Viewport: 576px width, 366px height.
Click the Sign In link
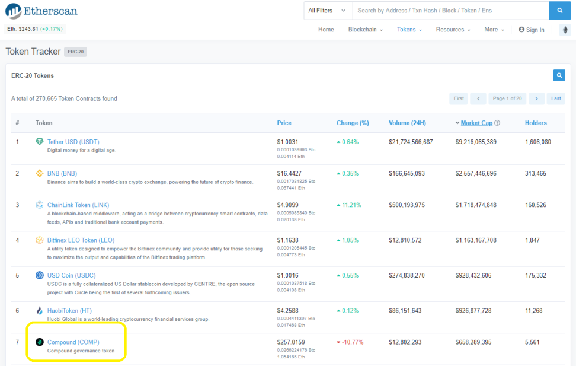point(531,30)
